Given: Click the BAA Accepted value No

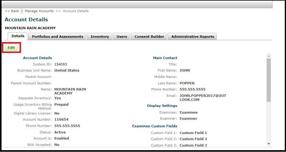Looking at the screenshot, I should pyautogui.click(x=57, y=145).
